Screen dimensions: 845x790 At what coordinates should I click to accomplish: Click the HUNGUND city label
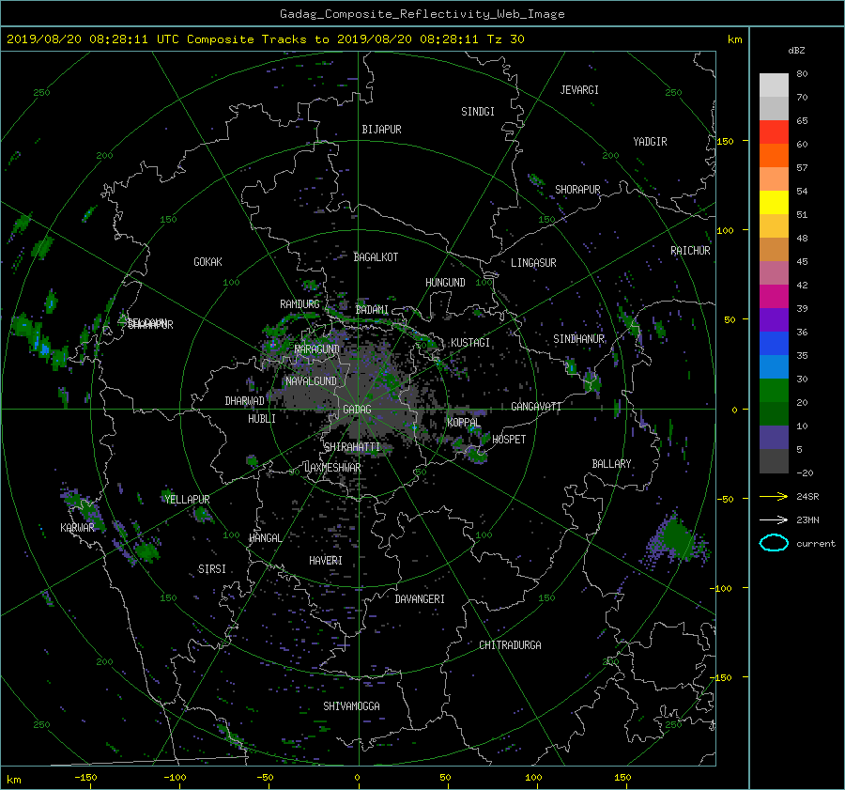(x=445, y=283)
